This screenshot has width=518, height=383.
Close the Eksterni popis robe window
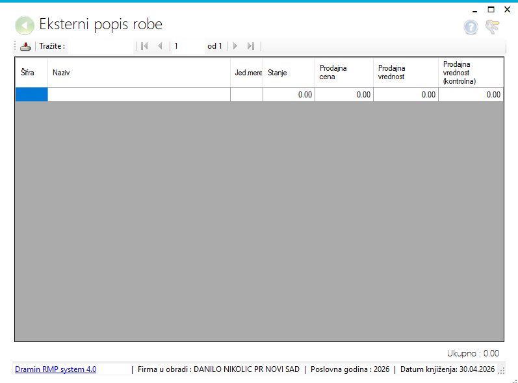point(507,10)
